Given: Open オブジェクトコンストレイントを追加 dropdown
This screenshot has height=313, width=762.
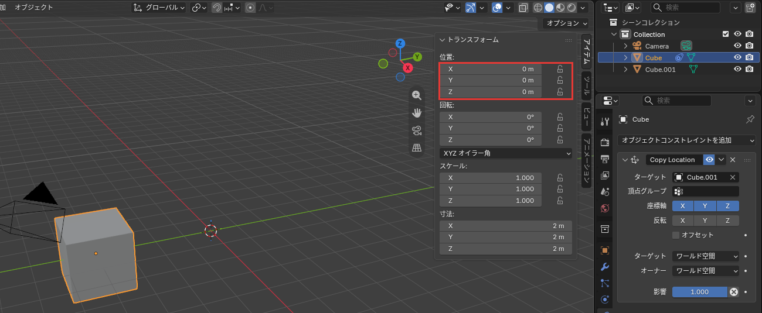Looking at the screenshot, I should 686,140.
